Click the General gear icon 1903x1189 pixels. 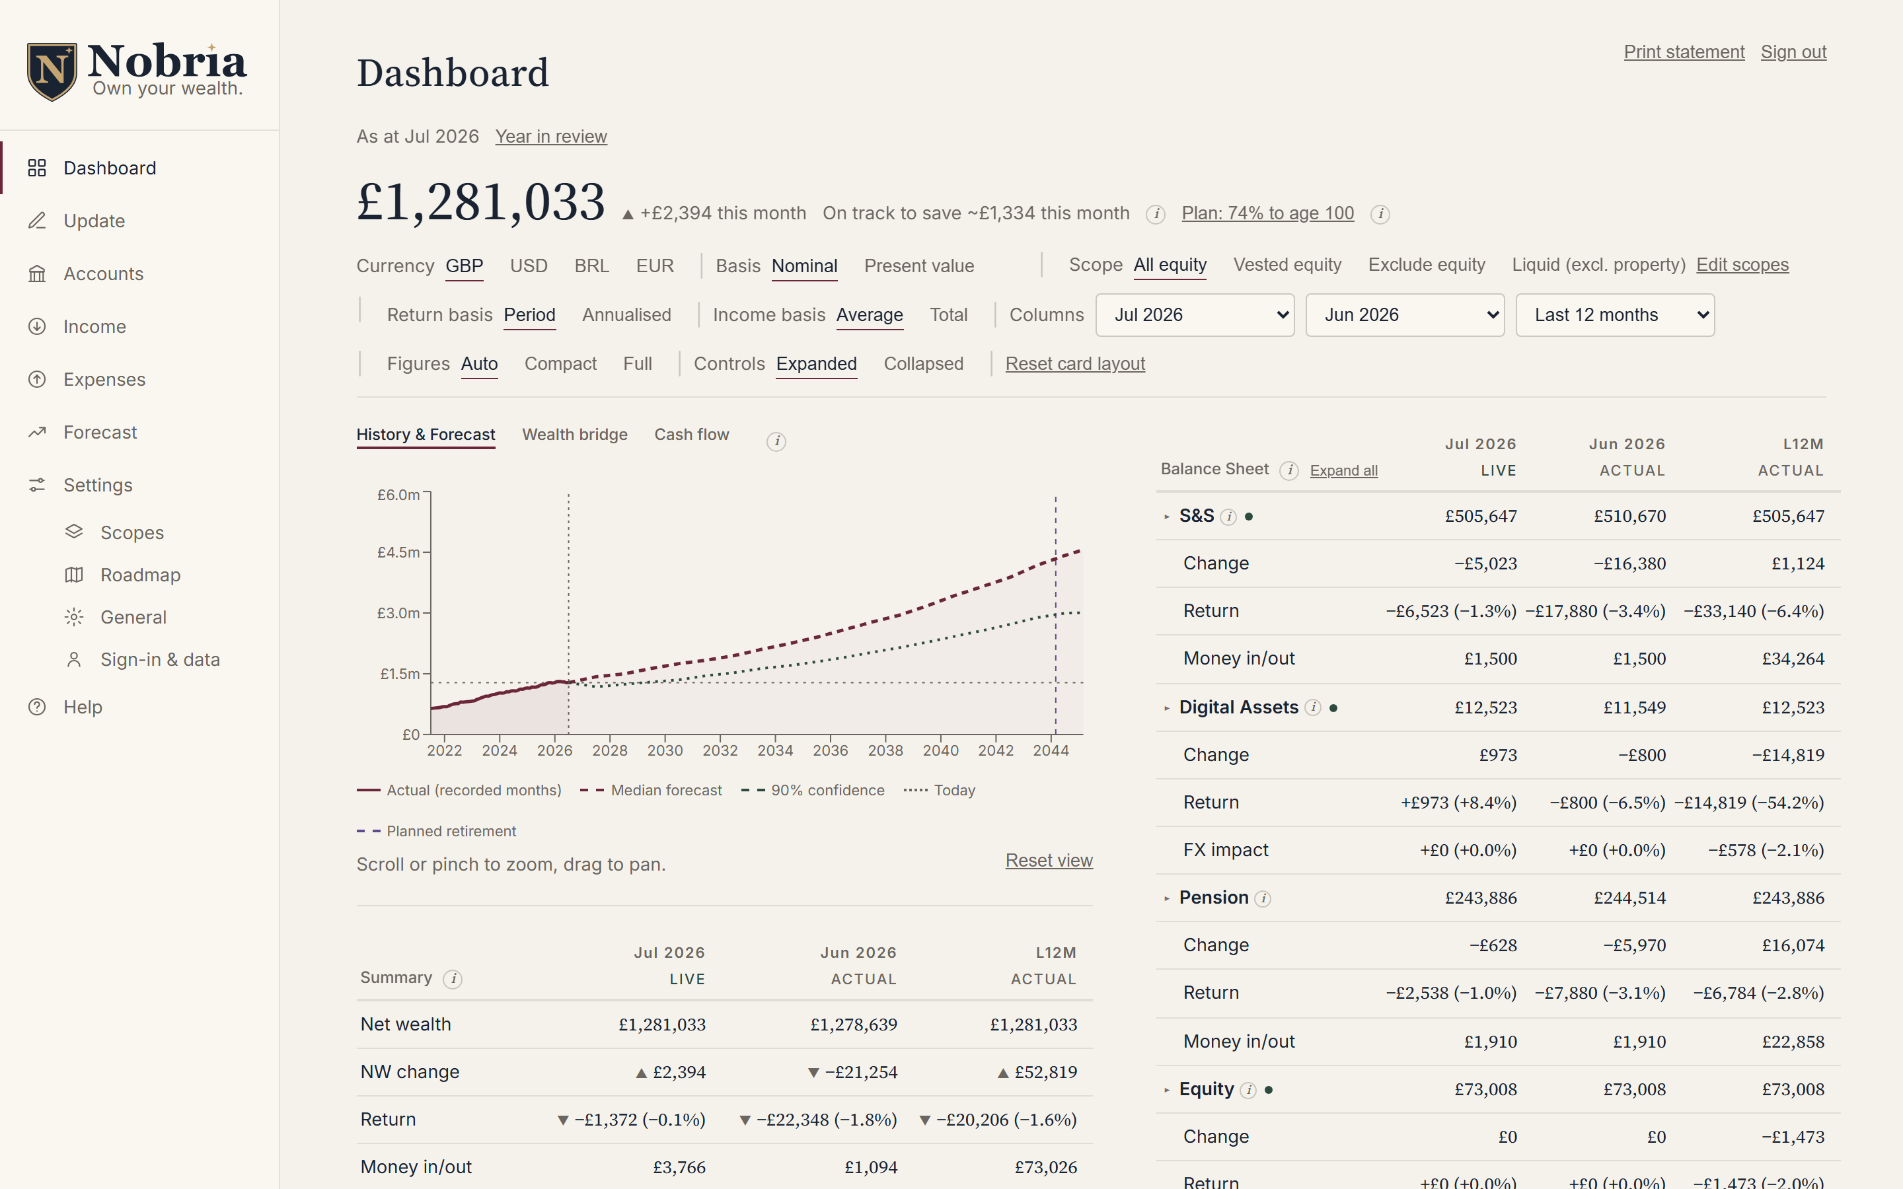point(74,618)
